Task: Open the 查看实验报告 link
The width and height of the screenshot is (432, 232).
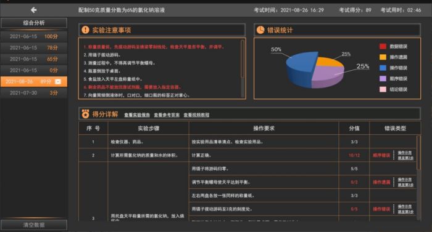Action: pyautogui.click(x=137, y=115)
